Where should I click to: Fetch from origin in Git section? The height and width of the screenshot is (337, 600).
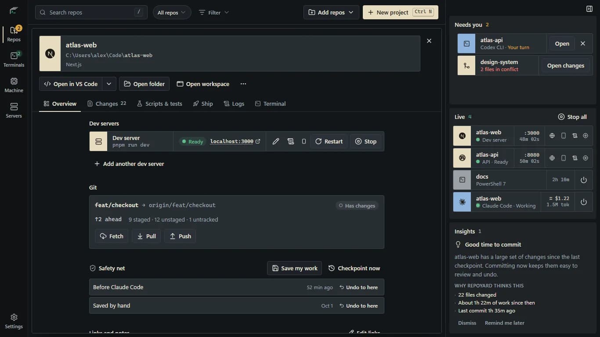[x=112, y=236]
